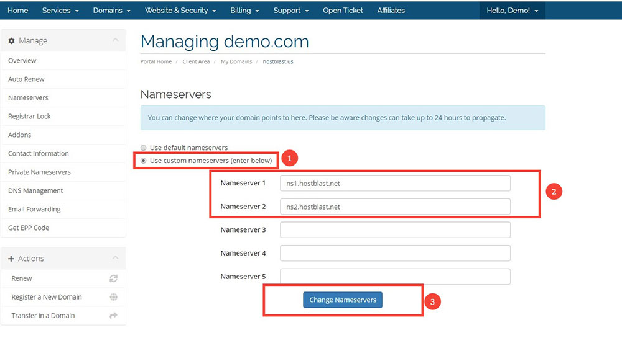This screenshot has width=622, height=338.
Task: Click the globe icon beside Register a New Domain
Action: pos(113,297)
